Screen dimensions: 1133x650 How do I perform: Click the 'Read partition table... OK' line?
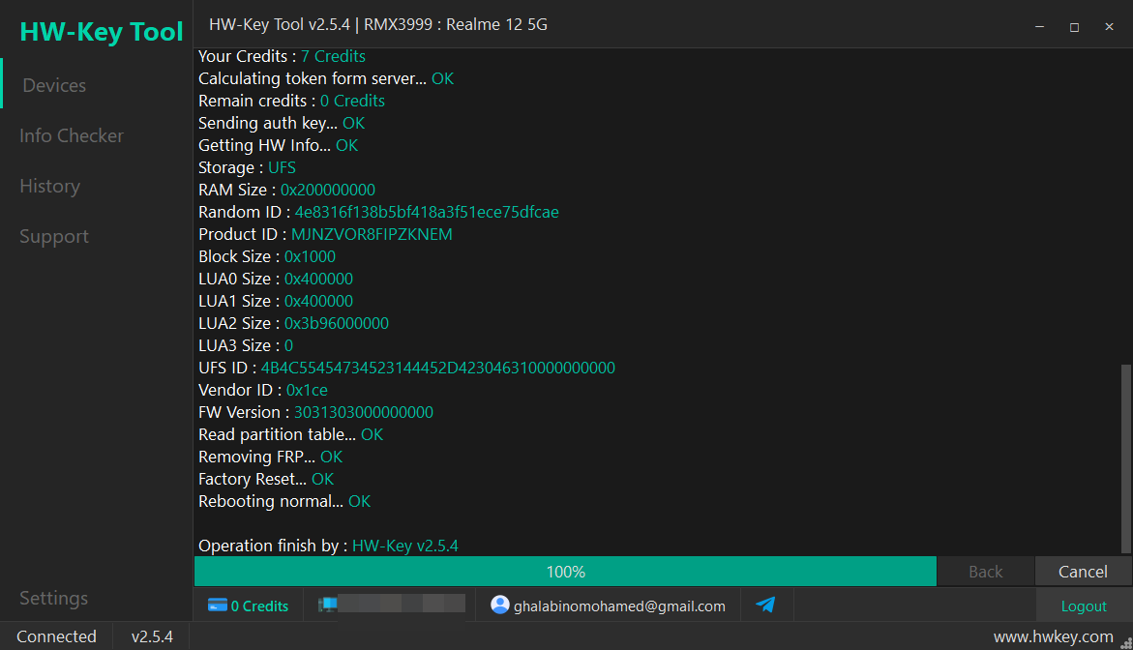pos(290,434)
